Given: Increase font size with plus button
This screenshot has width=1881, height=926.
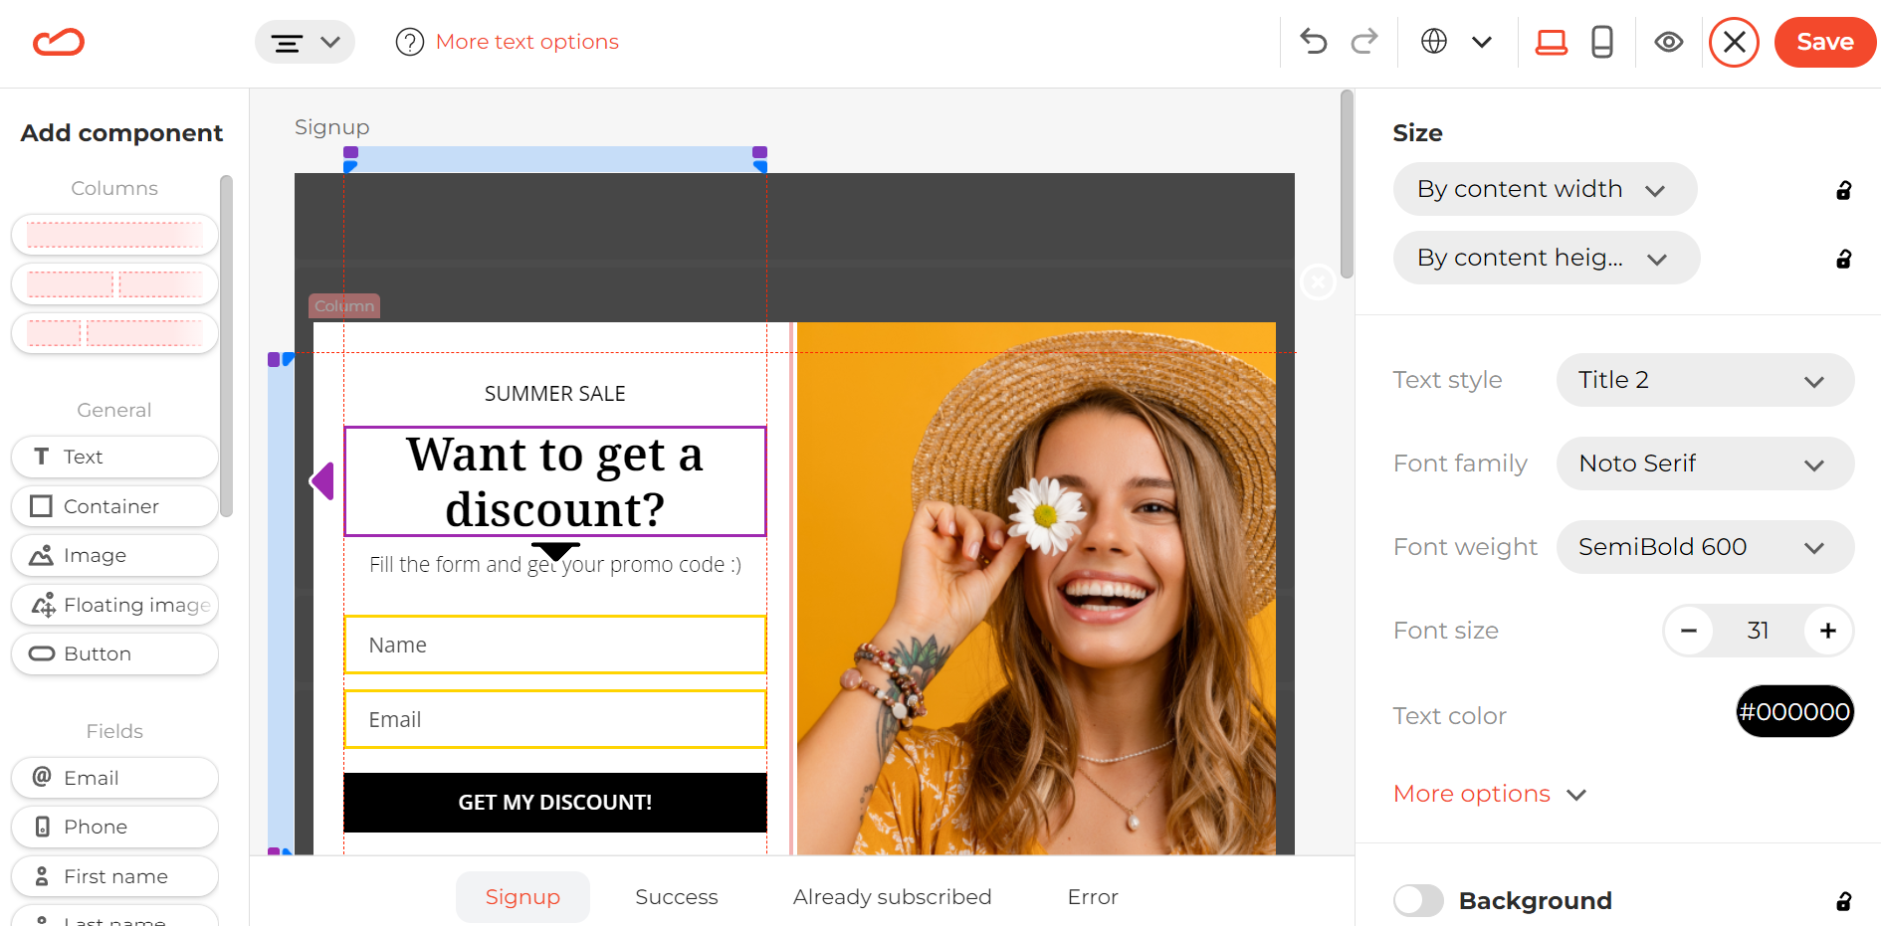Looking at the screenshot, I should click(1827, 631).
